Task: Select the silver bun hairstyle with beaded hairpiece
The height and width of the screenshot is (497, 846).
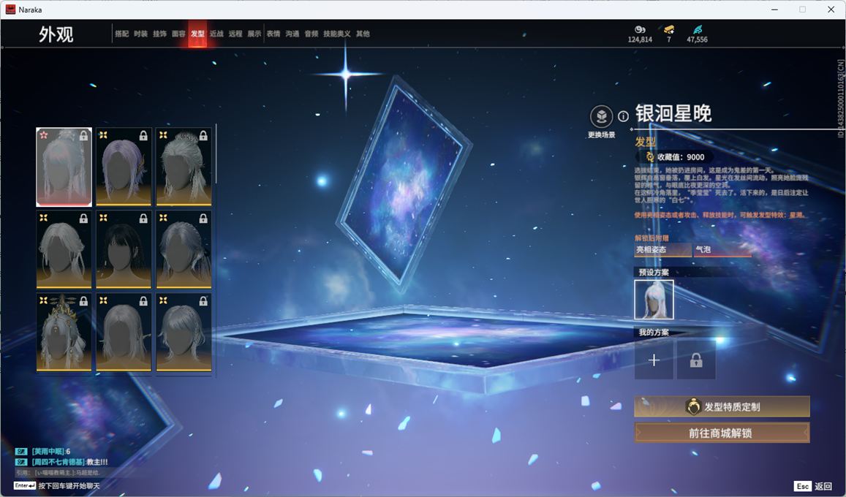Action: coord(184,167)
